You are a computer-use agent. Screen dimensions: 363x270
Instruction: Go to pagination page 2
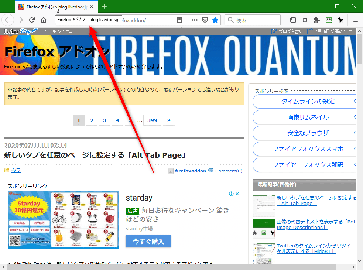[92, 120]
